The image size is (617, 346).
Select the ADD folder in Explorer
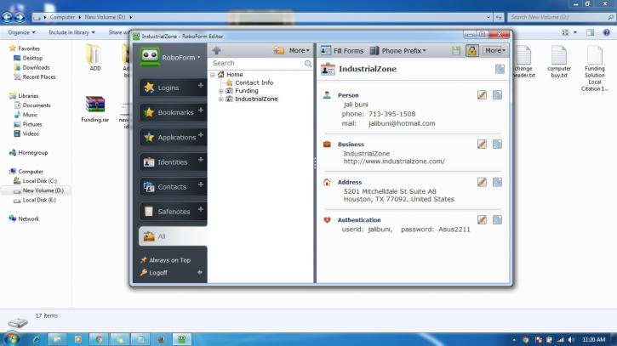(94, 58)
